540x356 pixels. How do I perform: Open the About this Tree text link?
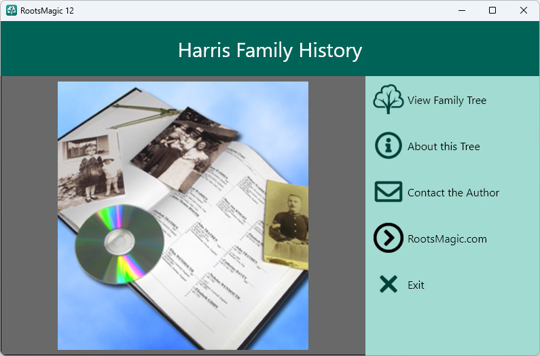444,147
